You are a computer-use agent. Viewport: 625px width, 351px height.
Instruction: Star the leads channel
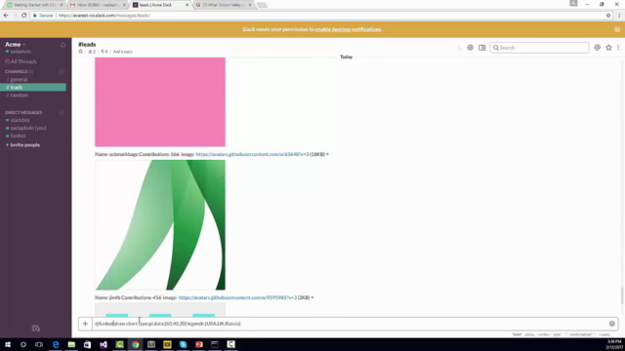[x=80, y=52]
